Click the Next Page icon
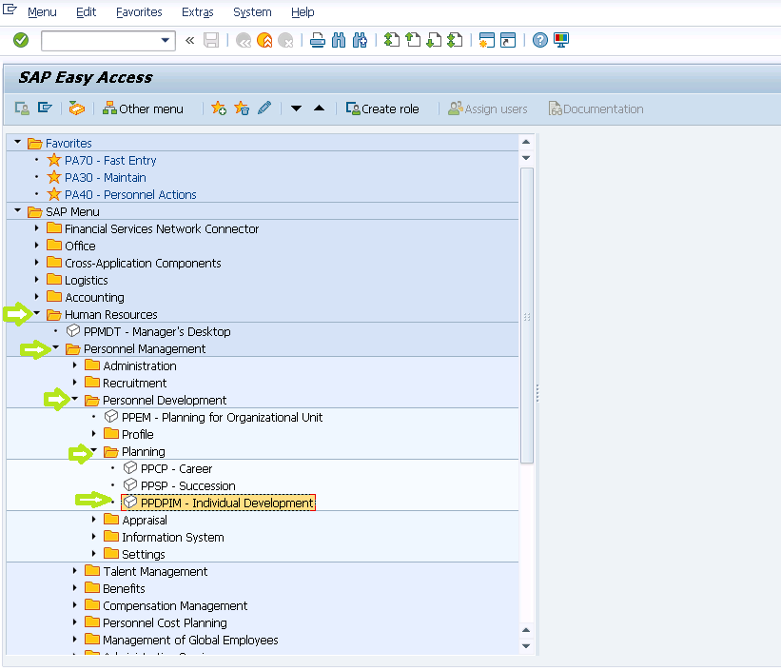The width and height of the screenshot is (781, 671). tap(434, 40)
